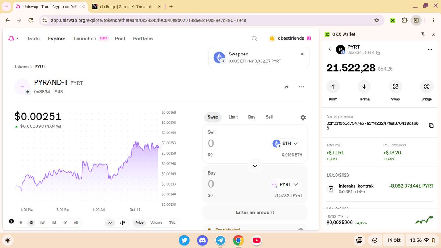Image resolution: width=441 pixels, height=248 pixels.
Task: Open token page more options menu
Action: pos(301,87)
